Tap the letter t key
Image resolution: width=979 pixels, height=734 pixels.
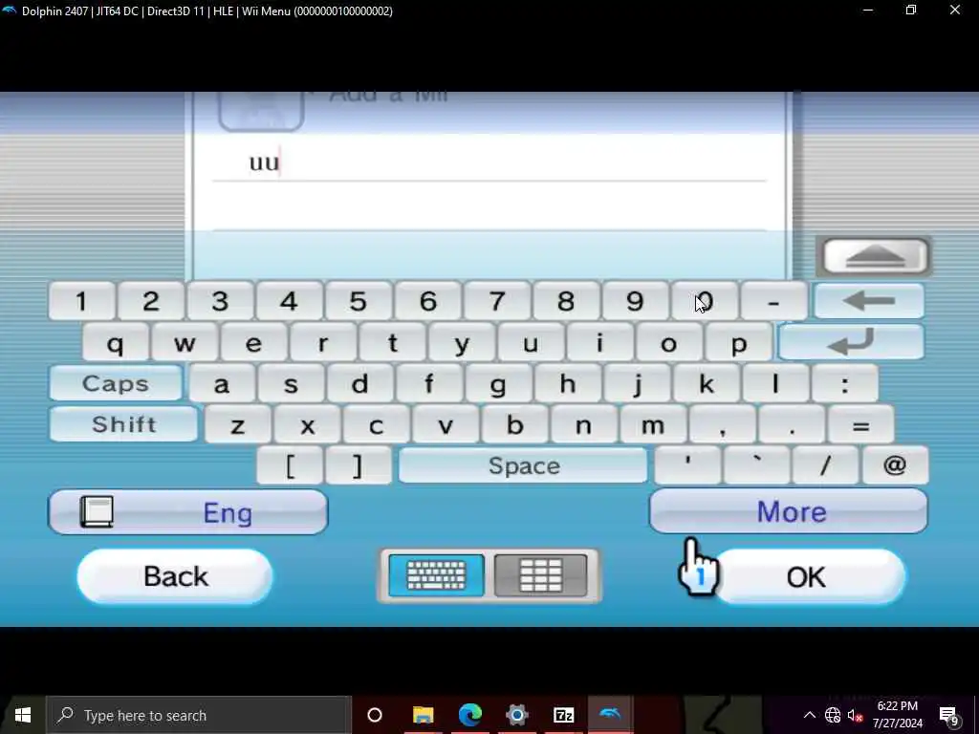coord(393,343)
